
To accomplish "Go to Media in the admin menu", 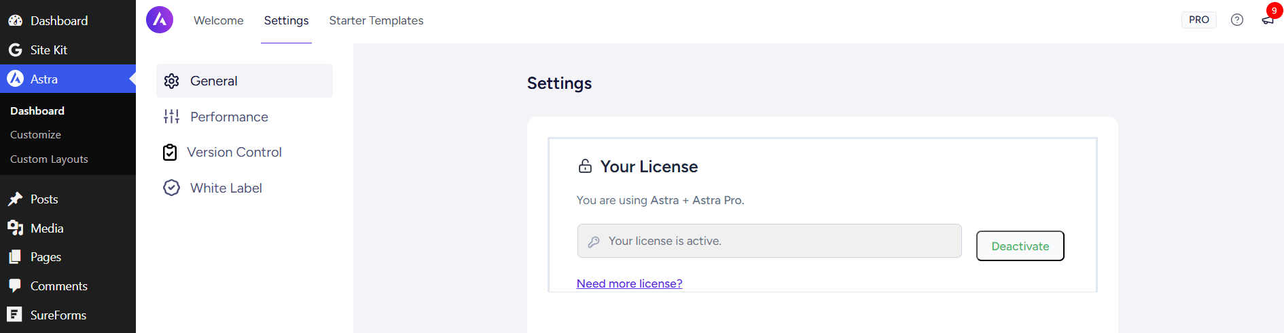I will click(47, 229).
